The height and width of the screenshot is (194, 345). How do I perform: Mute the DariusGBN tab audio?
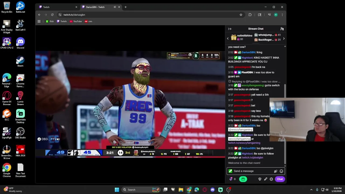coord(115,7)
